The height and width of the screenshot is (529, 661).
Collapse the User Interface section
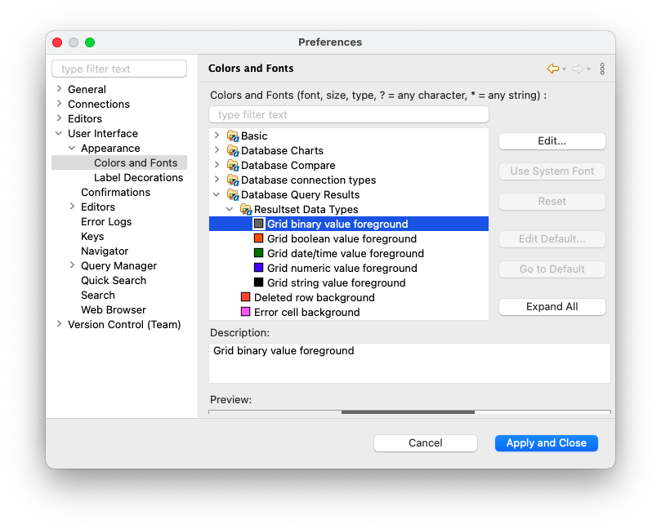tap(59, 134)
